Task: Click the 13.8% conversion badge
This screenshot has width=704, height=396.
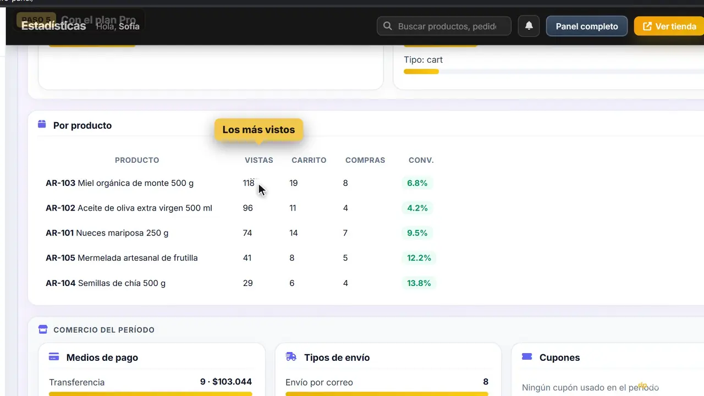Action: [x=419, y=283]
